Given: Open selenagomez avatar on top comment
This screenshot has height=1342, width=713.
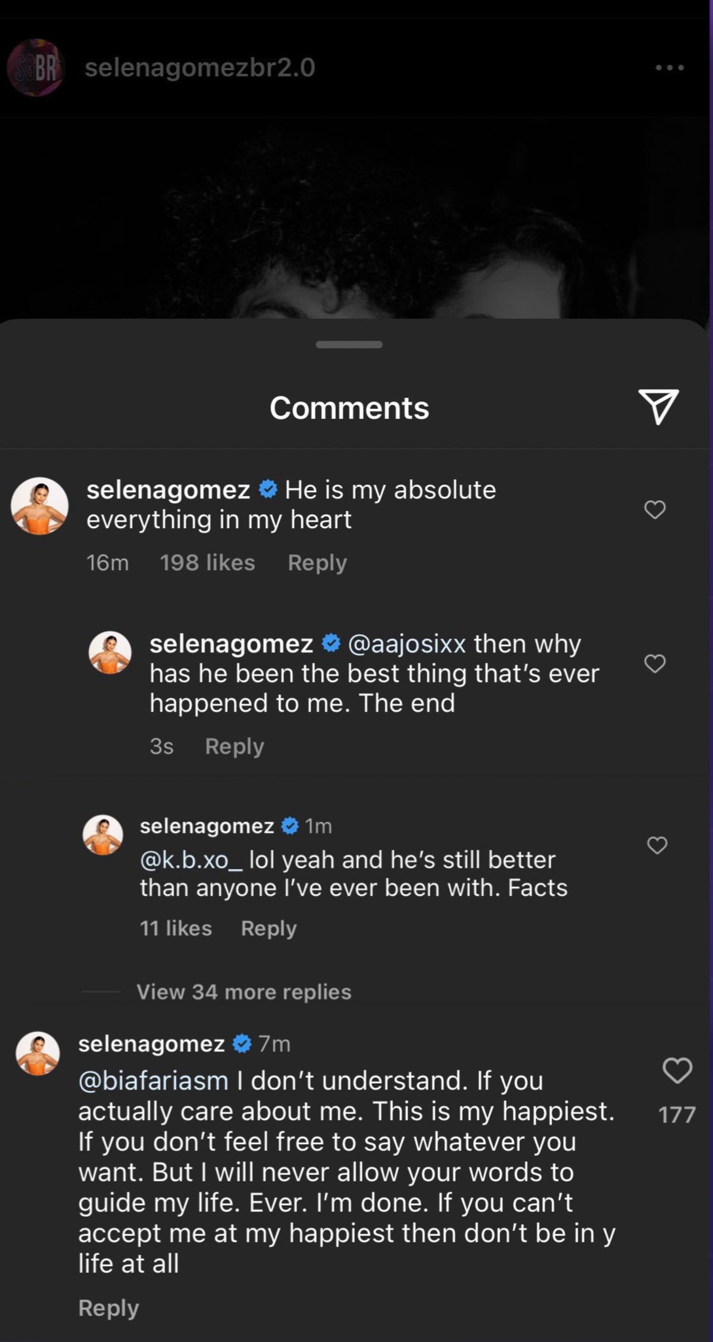Looking at the screenshot, I should (x=40, y=506).
